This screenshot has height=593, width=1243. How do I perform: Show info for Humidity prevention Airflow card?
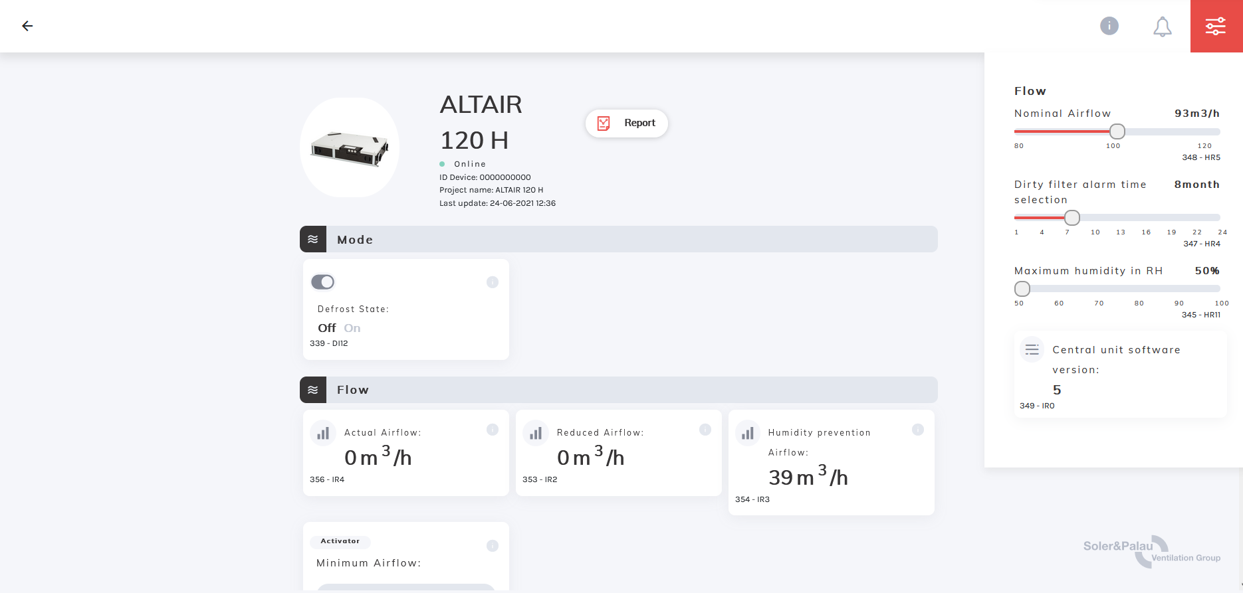[918, 430]
